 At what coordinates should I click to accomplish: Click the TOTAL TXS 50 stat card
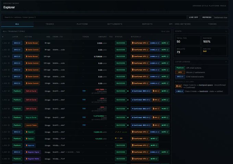(188, 40)
